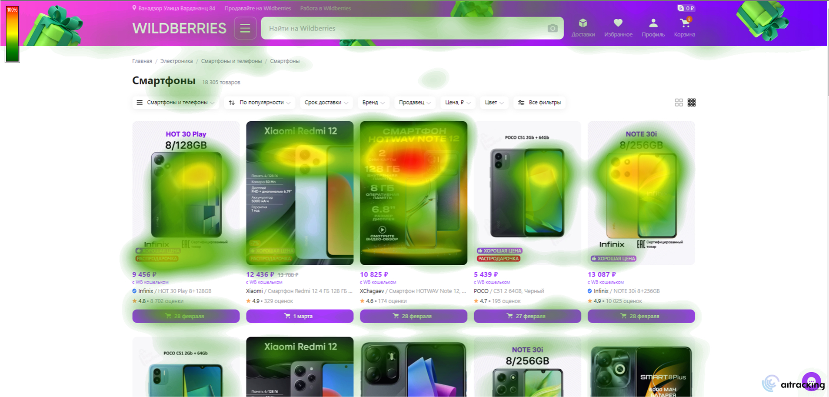Click product title POCO / C51 2 64GB, Черный

(509, 291)
